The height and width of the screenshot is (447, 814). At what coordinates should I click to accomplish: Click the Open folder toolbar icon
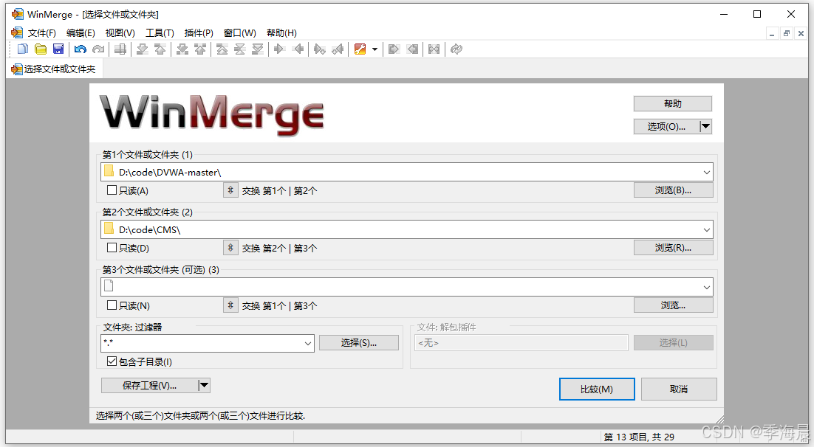pos(41,49)
